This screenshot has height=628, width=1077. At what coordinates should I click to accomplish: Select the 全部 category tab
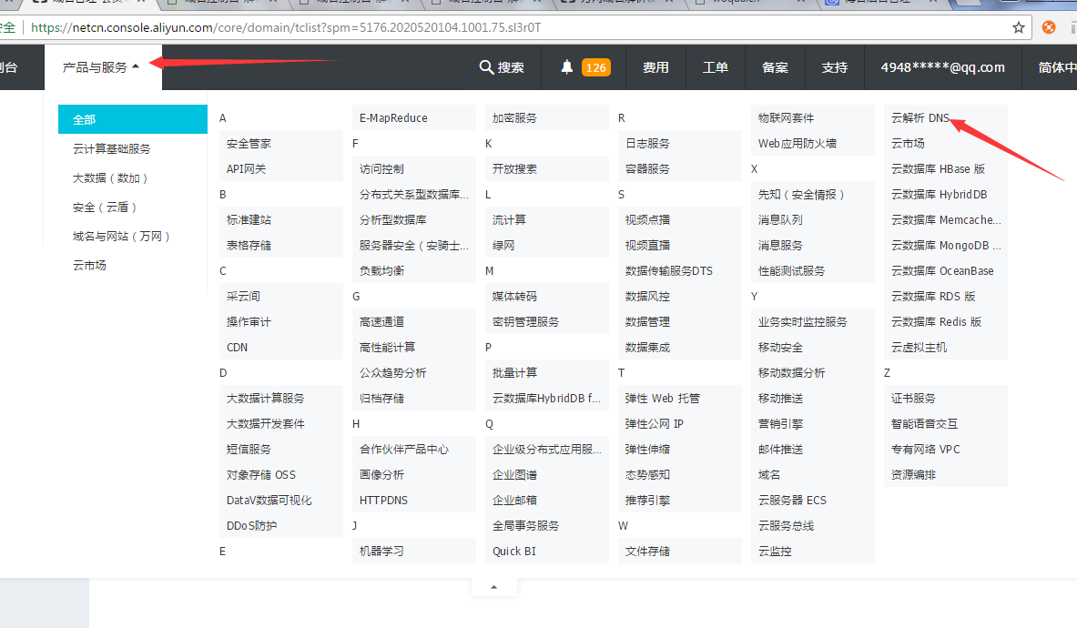133,119
